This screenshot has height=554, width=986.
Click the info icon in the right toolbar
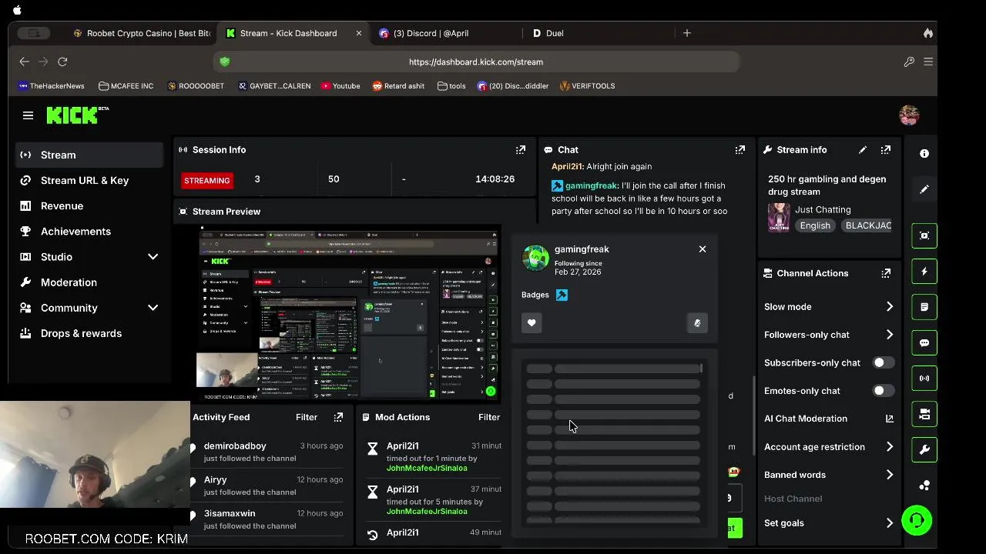[x=924, y=154]
